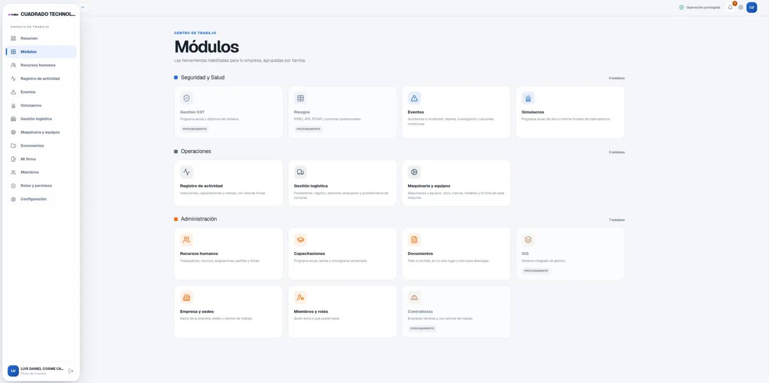Expand the company switcher chevron dropdown
This screenshot has width=769, height=383.
tap(83, 7)
